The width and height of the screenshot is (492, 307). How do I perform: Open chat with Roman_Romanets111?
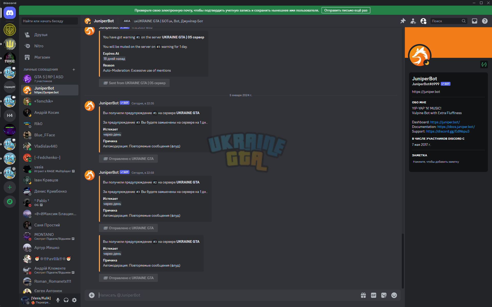point(50,281)
